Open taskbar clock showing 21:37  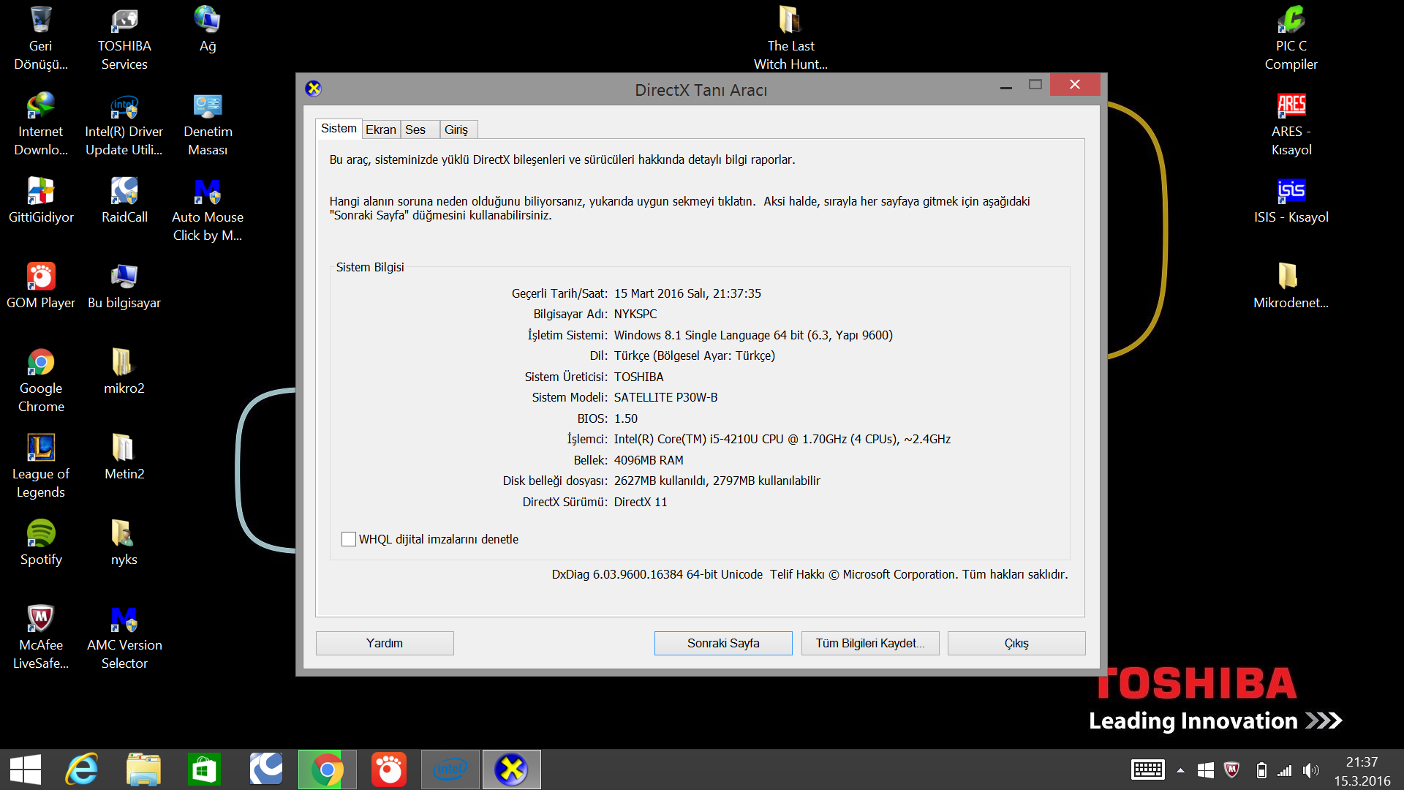pyautogui.click(x=1362, y=771)
